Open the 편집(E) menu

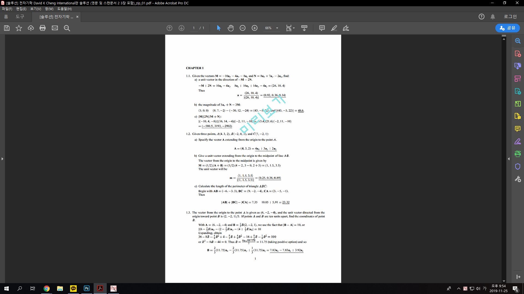coord(21,9)
